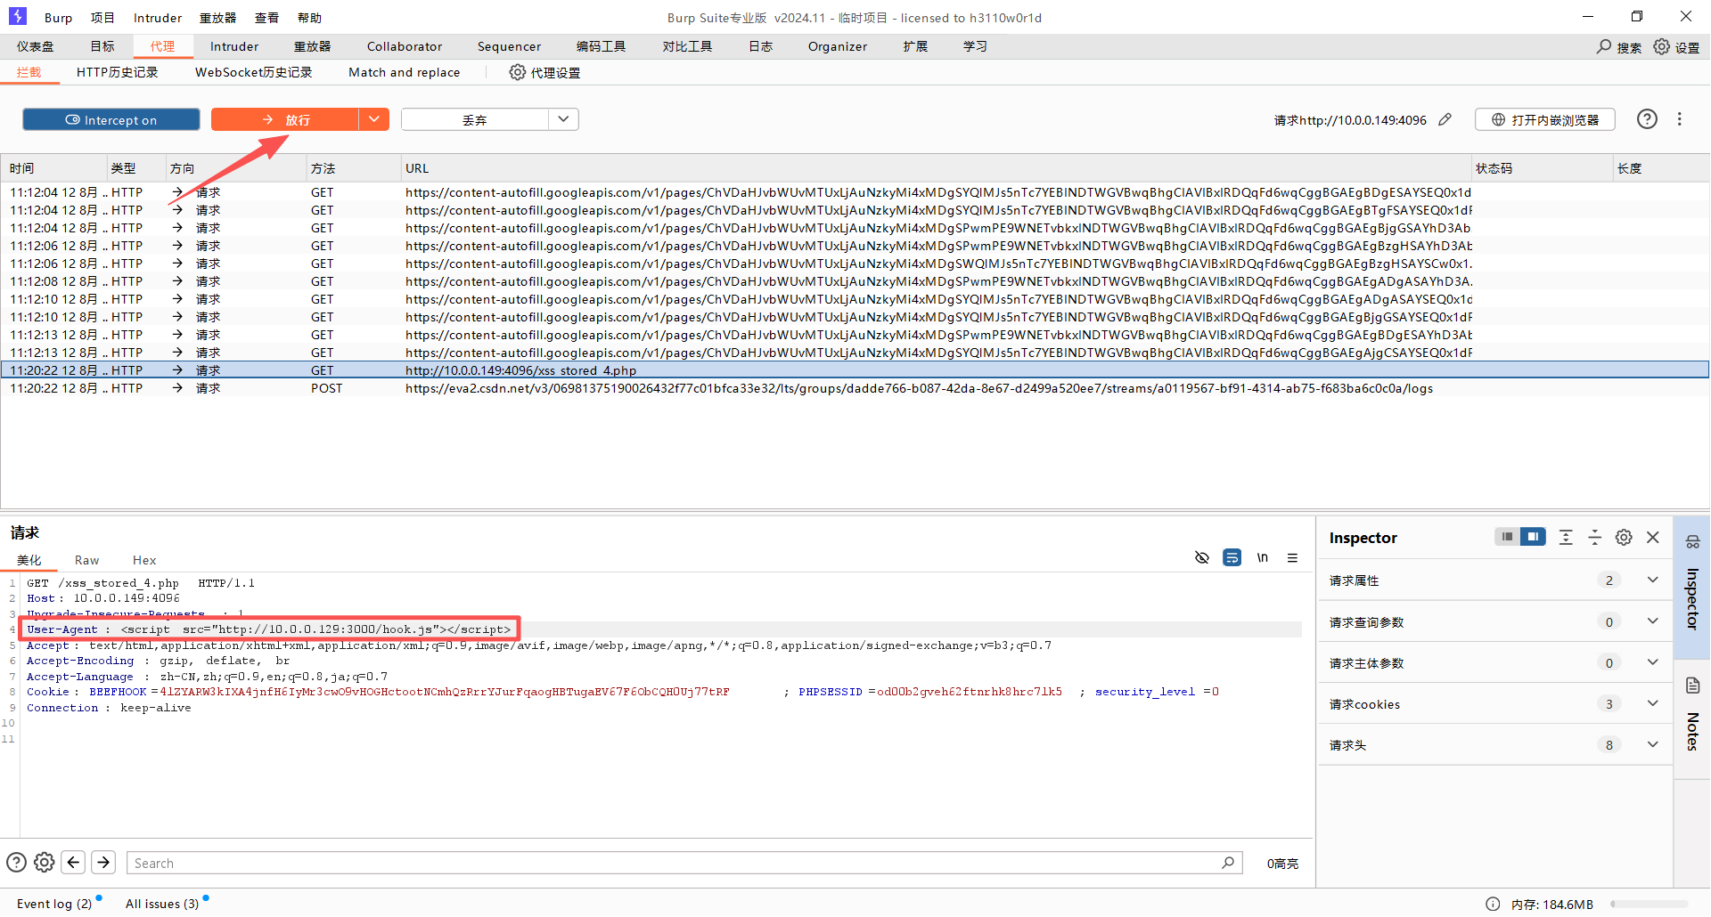Image resolution: width=1711 pixels, height=917 pixels.
Task: Switch Inspector to the two-column layout
Action: click(1533, 537)
